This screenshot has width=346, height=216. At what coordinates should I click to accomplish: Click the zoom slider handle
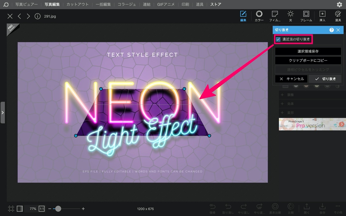58,209
